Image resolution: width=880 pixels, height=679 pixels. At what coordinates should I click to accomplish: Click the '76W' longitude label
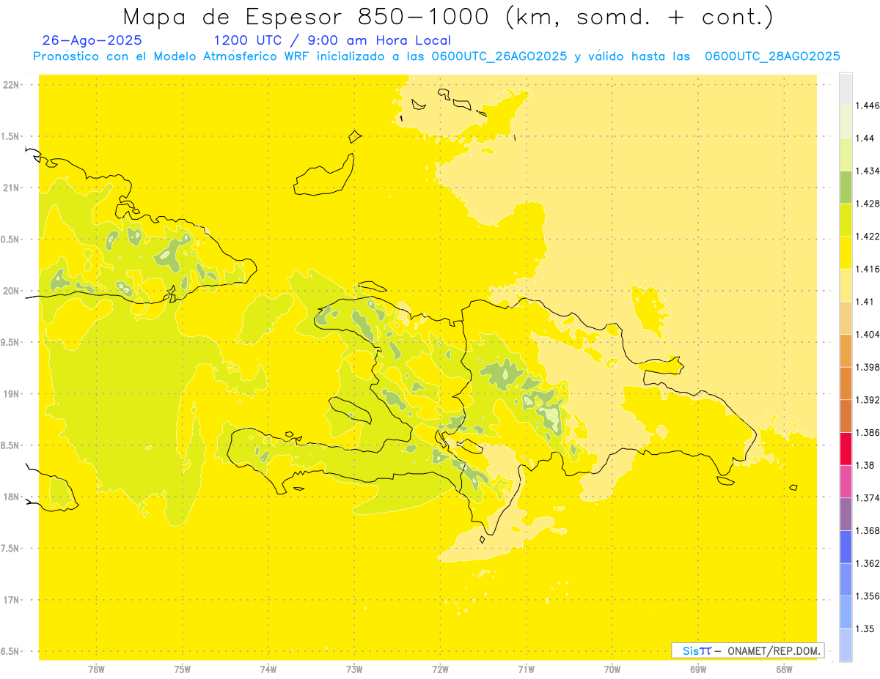click(96, 669)
